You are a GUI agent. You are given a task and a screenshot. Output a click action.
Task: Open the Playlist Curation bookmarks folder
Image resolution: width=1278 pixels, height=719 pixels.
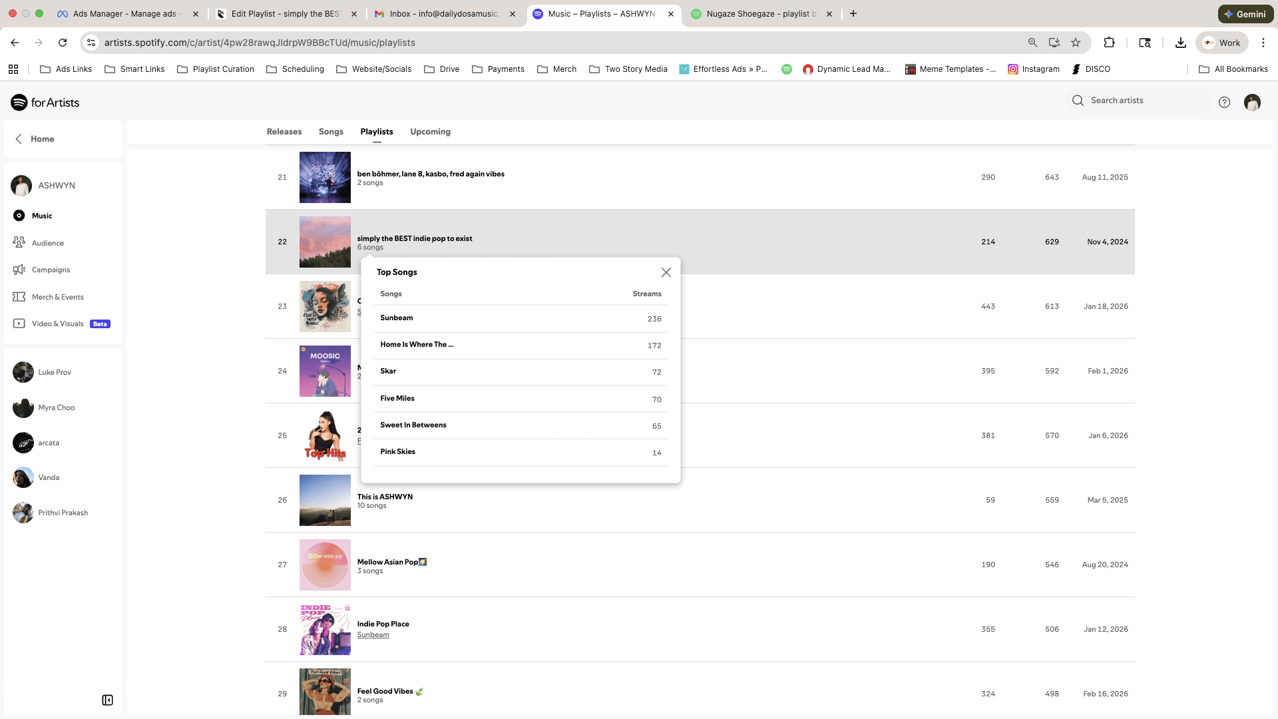[x=216, y=69]
